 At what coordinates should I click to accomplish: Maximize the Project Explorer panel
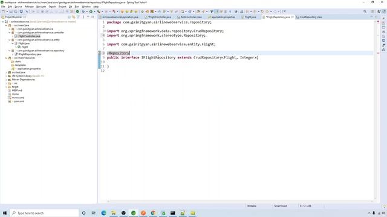click(x=93, y=17)
